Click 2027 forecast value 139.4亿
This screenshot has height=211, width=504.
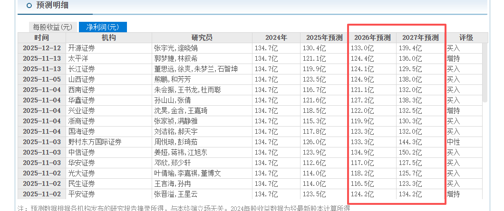click(x=410, y=48)
